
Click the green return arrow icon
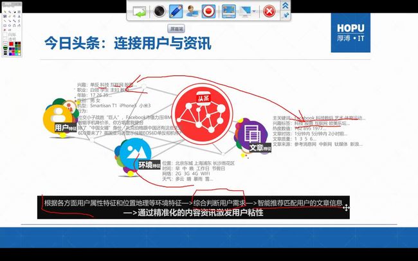coord(139,12)
